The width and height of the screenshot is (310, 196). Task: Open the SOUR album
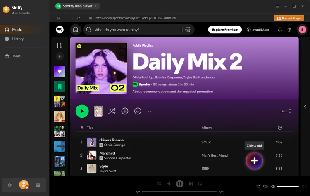[x=206, y=142]
